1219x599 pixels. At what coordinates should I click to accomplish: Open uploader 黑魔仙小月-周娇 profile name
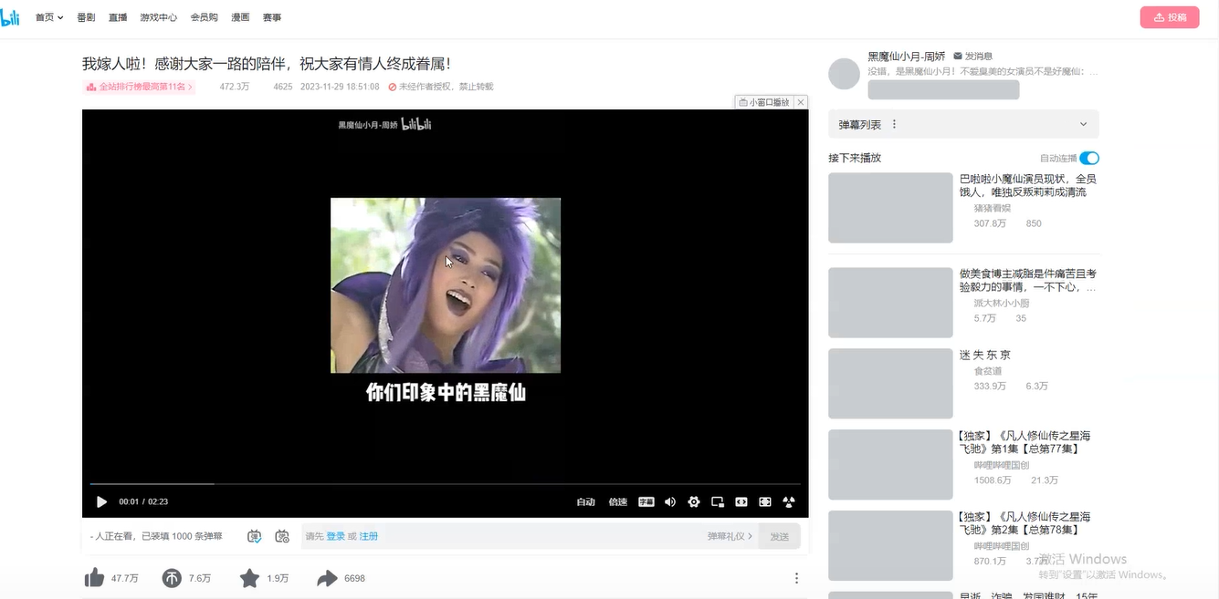906,56
